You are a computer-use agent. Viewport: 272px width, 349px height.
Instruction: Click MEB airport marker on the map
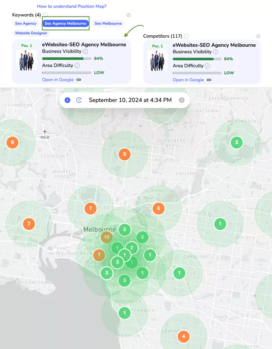[45, 135]
